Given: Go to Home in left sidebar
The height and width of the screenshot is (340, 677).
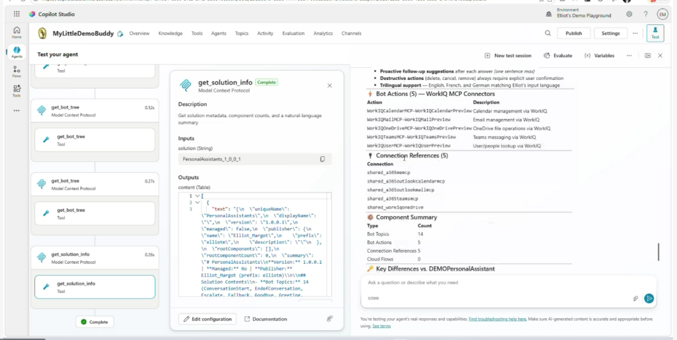Looking at the screenshot, I should 17,32.
